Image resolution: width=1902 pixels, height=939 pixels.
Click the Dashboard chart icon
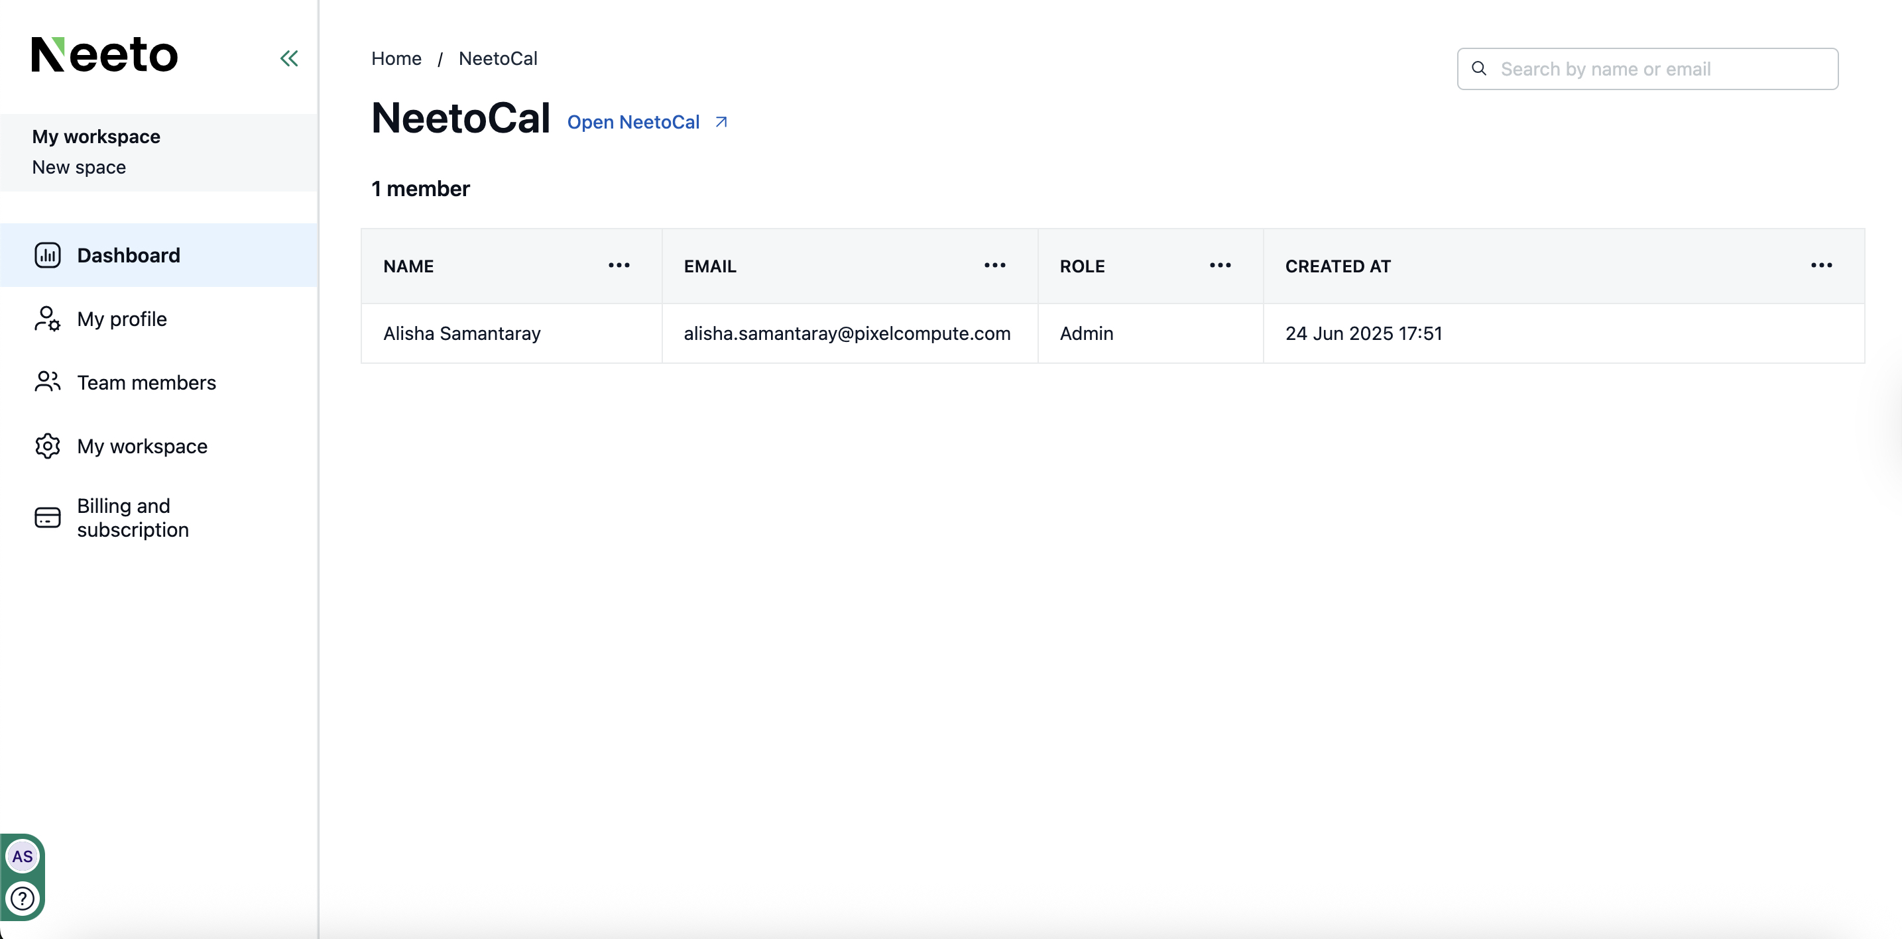[x=47, y=255]
